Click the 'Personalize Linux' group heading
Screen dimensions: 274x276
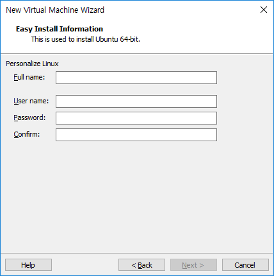tap(32, 64)
